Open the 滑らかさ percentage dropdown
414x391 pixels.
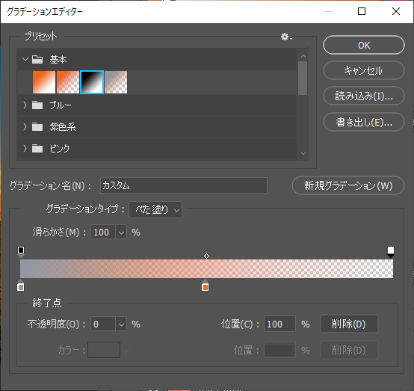click(121, 233)
